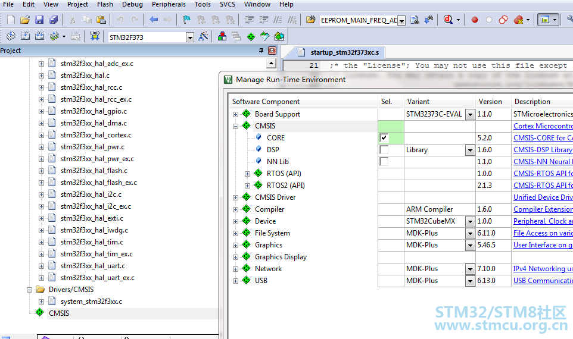Screen dimensions: 573x339
Task: Click the Build target icon
Action: tap(25, 36)
